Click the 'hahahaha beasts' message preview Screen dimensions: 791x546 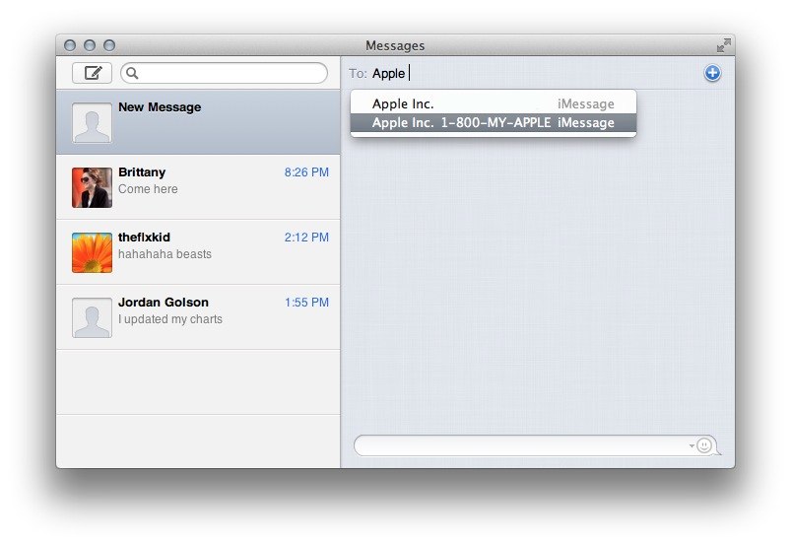pyautogui.click(x=165, y=254)
